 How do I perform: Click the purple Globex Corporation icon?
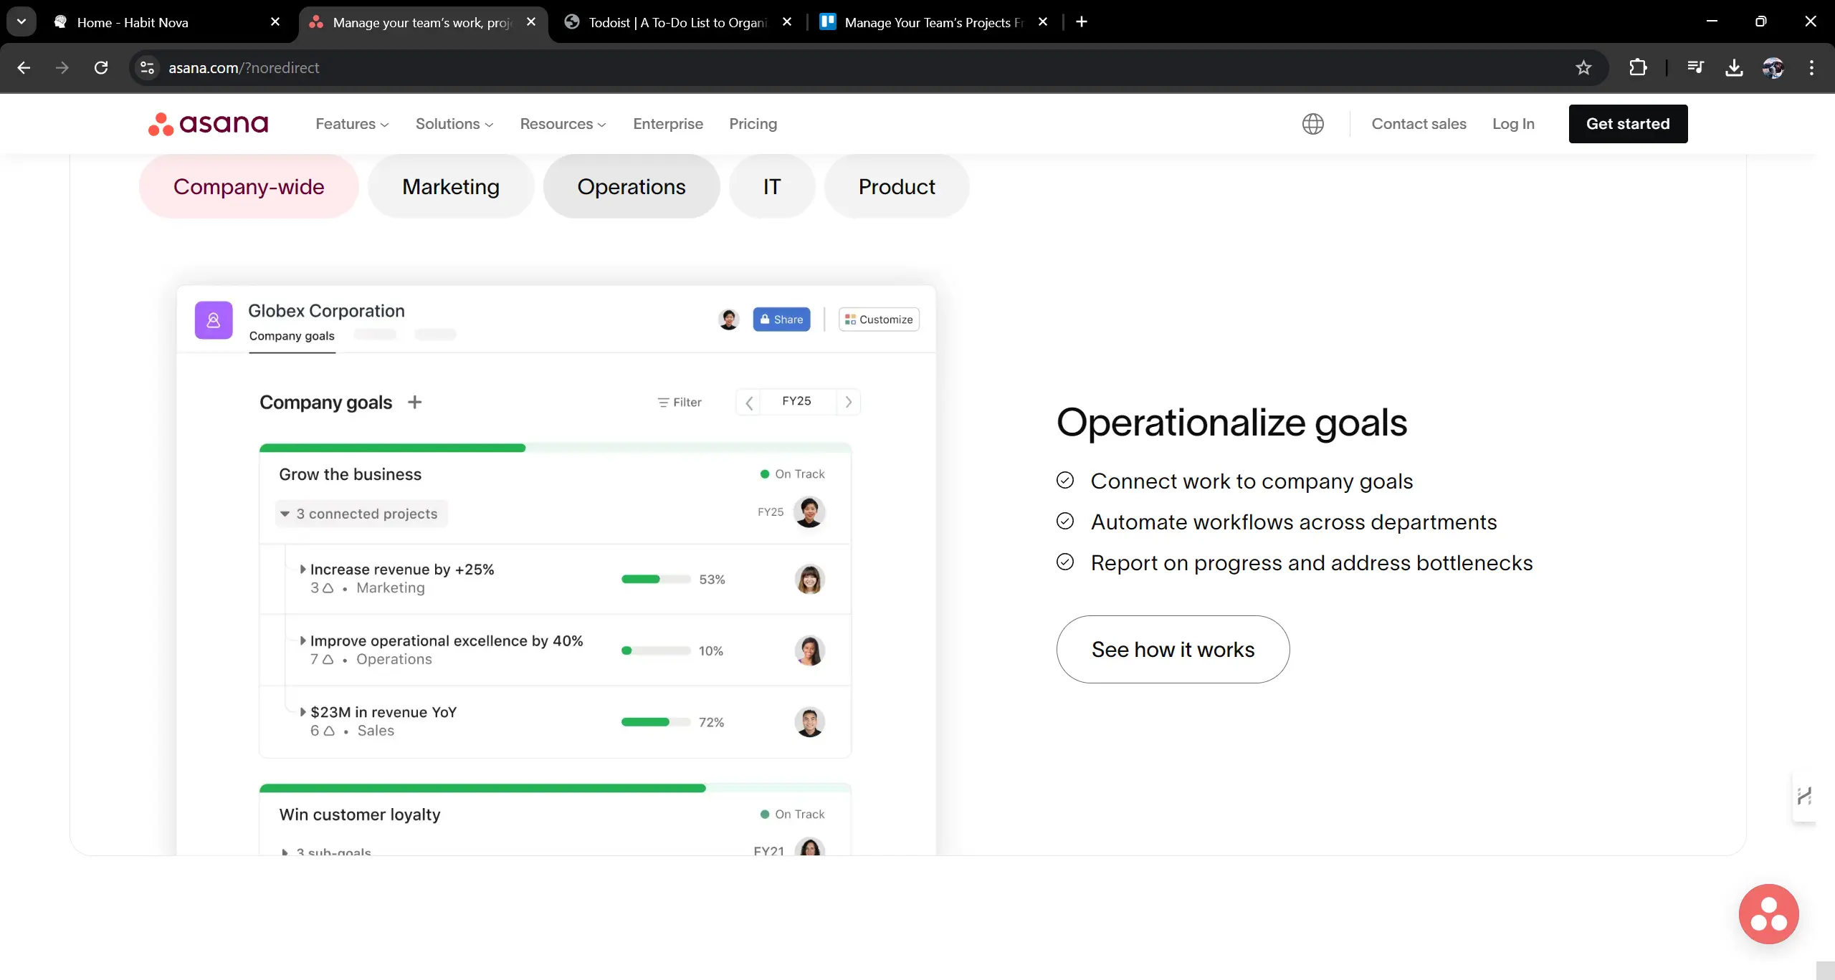(214, 320)
